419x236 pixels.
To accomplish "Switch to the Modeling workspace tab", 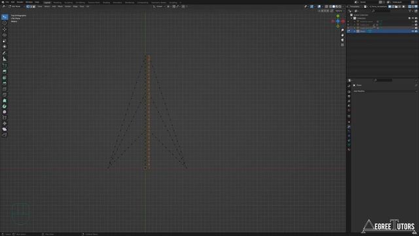I will pyautogui.click(x=57, y=3).
